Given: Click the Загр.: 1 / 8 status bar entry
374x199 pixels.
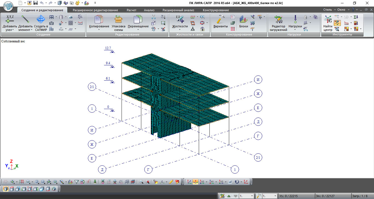Looking at the screenshot, I should (360, 196).
